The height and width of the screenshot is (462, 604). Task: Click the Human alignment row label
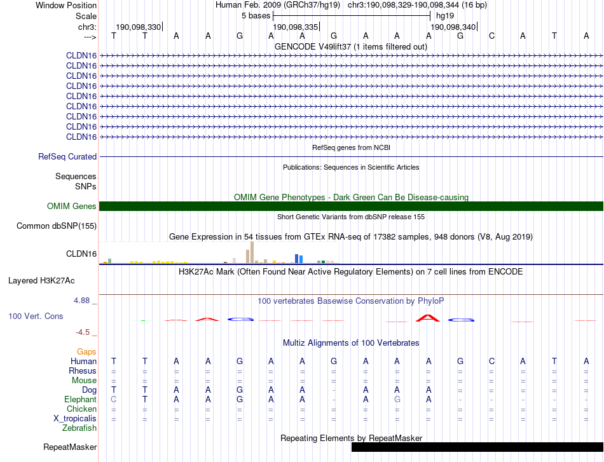tap(83, 361)
